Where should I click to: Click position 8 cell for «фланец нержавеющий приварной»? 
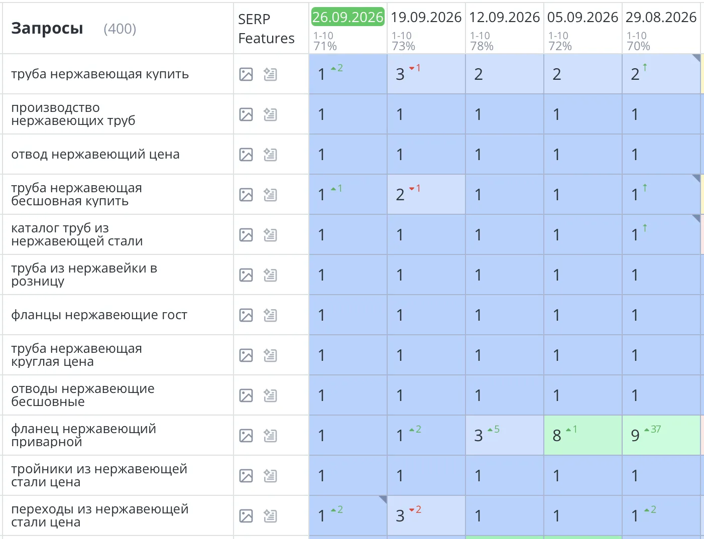[583, 436]
